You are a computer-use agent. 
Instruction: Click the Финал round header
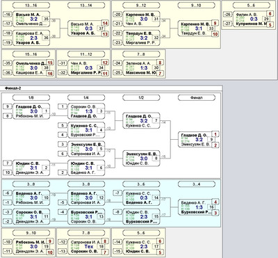197,97
